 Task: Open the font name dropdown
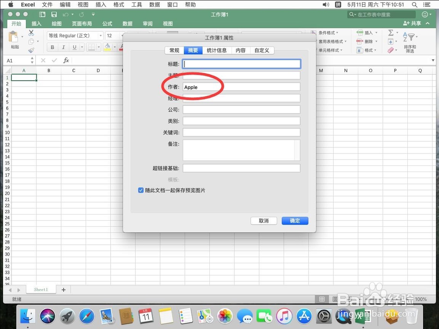[x=101, y=36]
